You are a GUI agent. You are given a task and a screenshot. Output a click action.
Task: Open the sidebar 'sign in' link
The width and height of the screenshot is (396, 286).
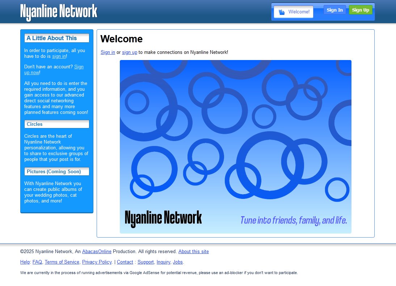(59, 56)
